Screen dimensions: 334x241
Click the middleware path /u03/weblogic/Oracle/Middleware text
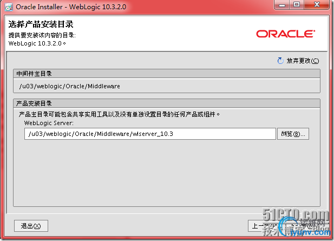[x=70, y=86]
